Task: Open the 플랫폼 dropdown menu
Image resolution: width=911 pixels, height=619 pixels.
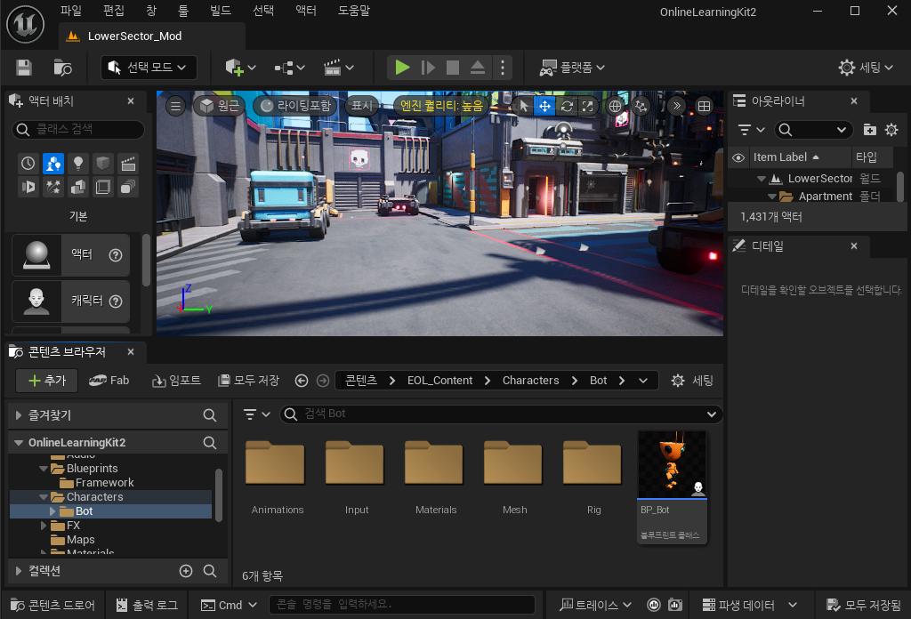Action: [572, 68]
